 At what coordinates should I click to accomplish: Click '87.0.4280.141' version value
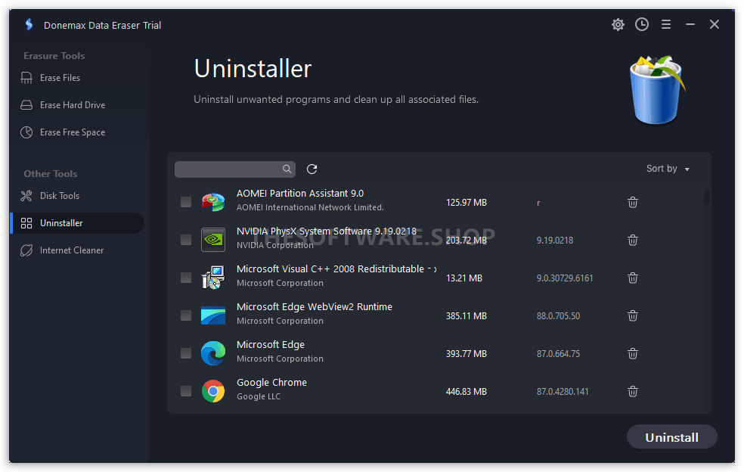click(563, 392)
